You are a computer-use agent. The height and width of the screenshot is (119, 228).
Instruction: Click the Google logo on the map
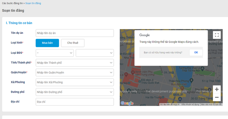127,103
